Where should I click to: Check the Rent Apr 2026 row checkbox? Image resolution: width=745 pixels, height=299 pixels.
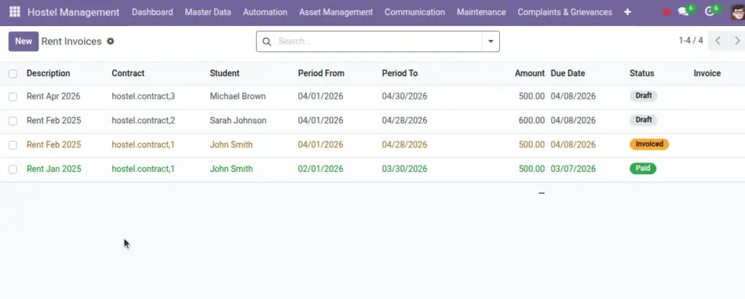click(13, 97)
